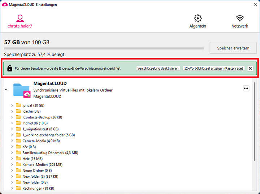The height and width of the screenshot is (194, 260).
Task: Open the three-dots menu for MagentaCLOUD folder
Action: pyautogui.click(x=246, y=88)
